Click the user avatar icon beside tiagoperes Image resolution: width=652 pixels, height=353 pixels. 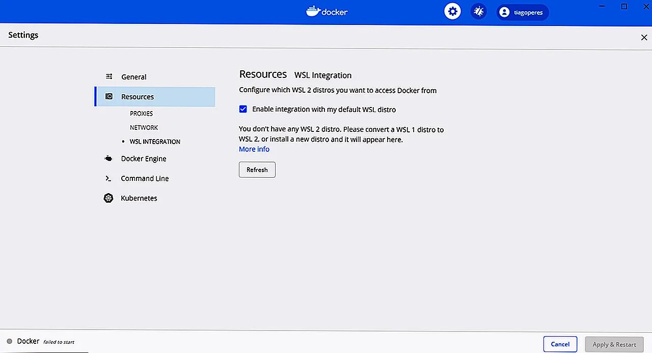tap(504, 12)
